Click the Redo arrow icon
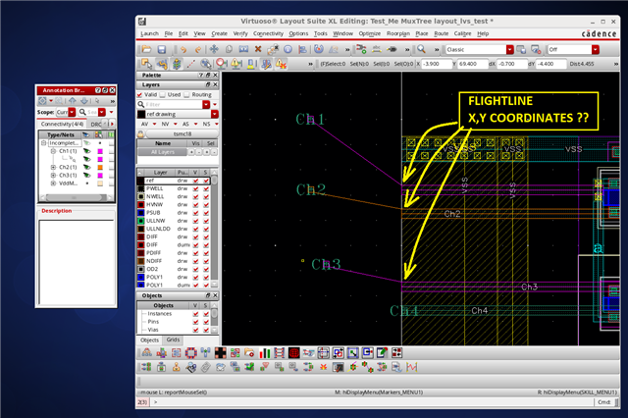This screenshot has height=418, width=628. click(198, 49)
